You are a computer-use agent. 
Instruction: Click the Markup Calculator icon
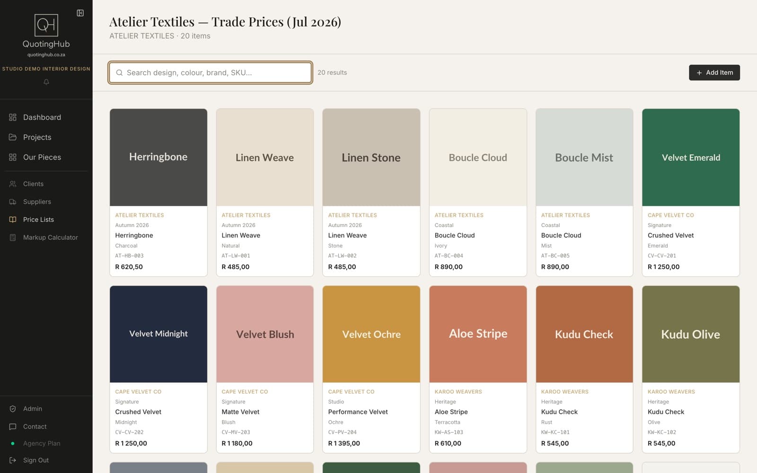click(13, 237)
